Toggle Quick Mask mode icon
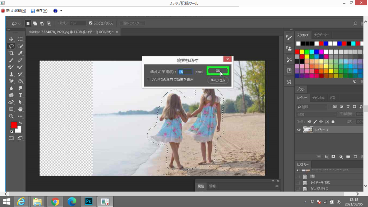The image size is (368, 207). click(11, 138)
